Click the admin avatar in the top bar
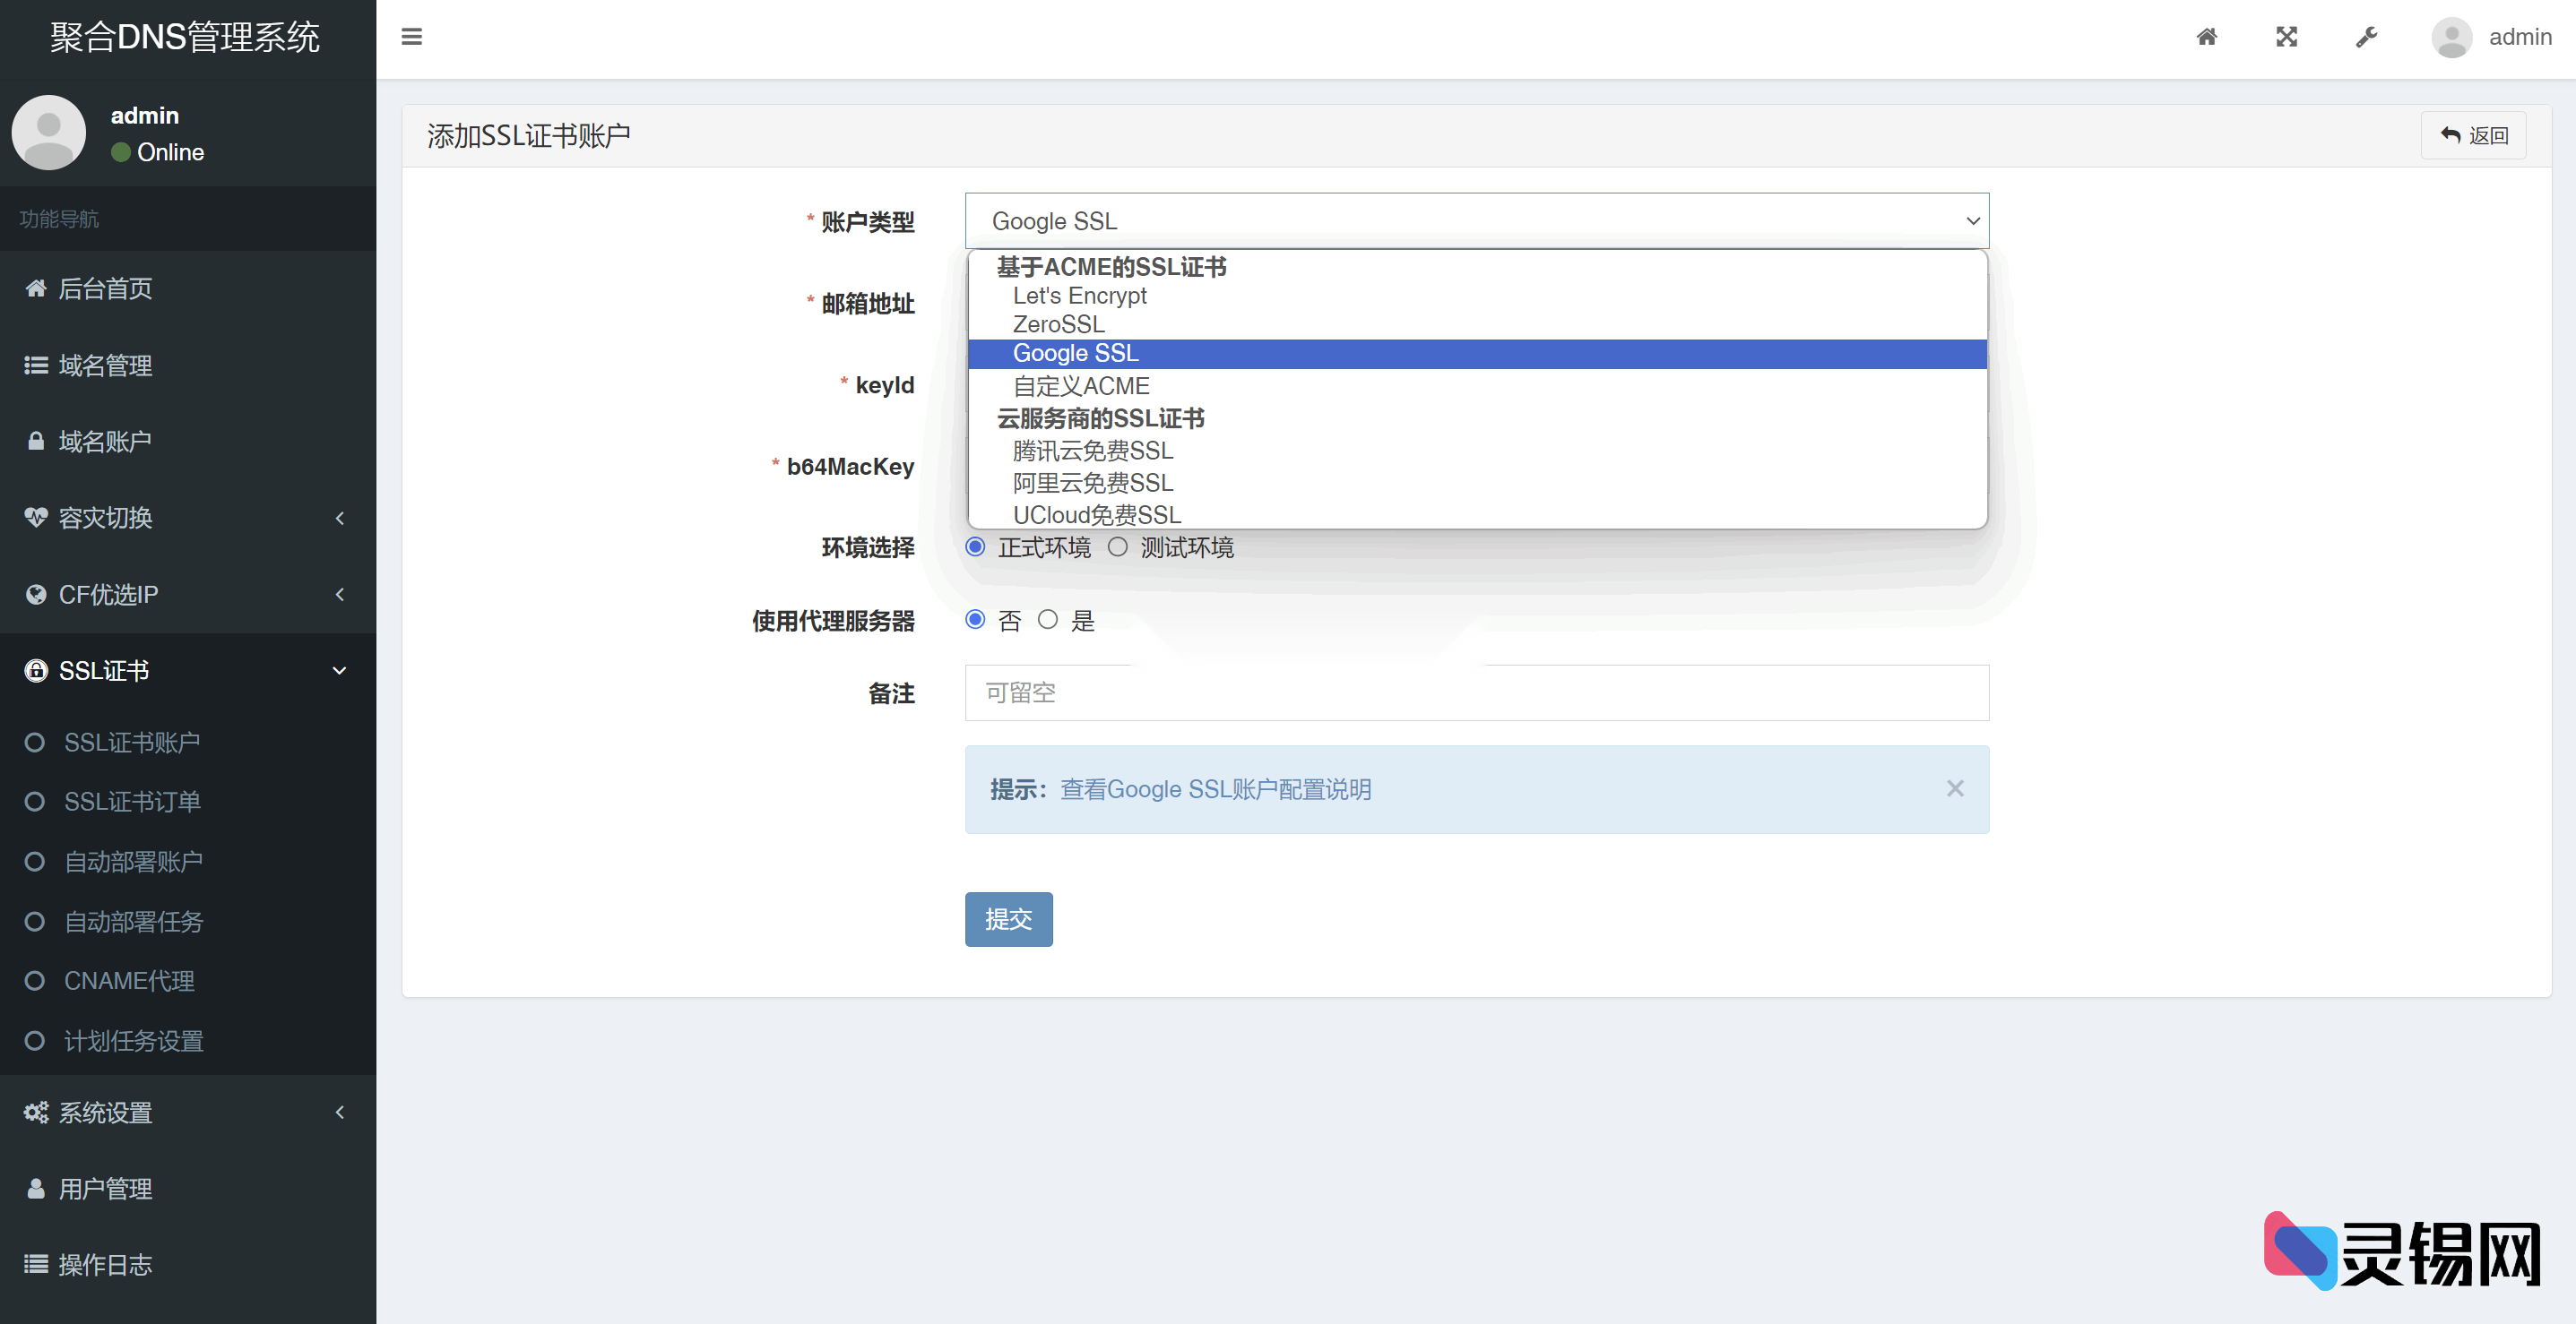 point(2451,37)
